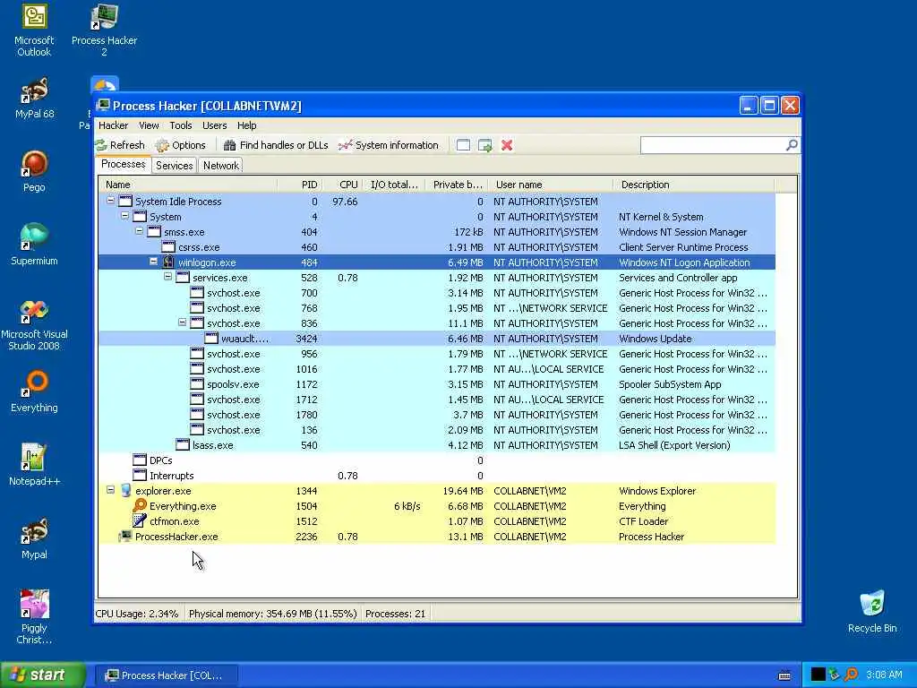Open the View menu

pos(149,125)
